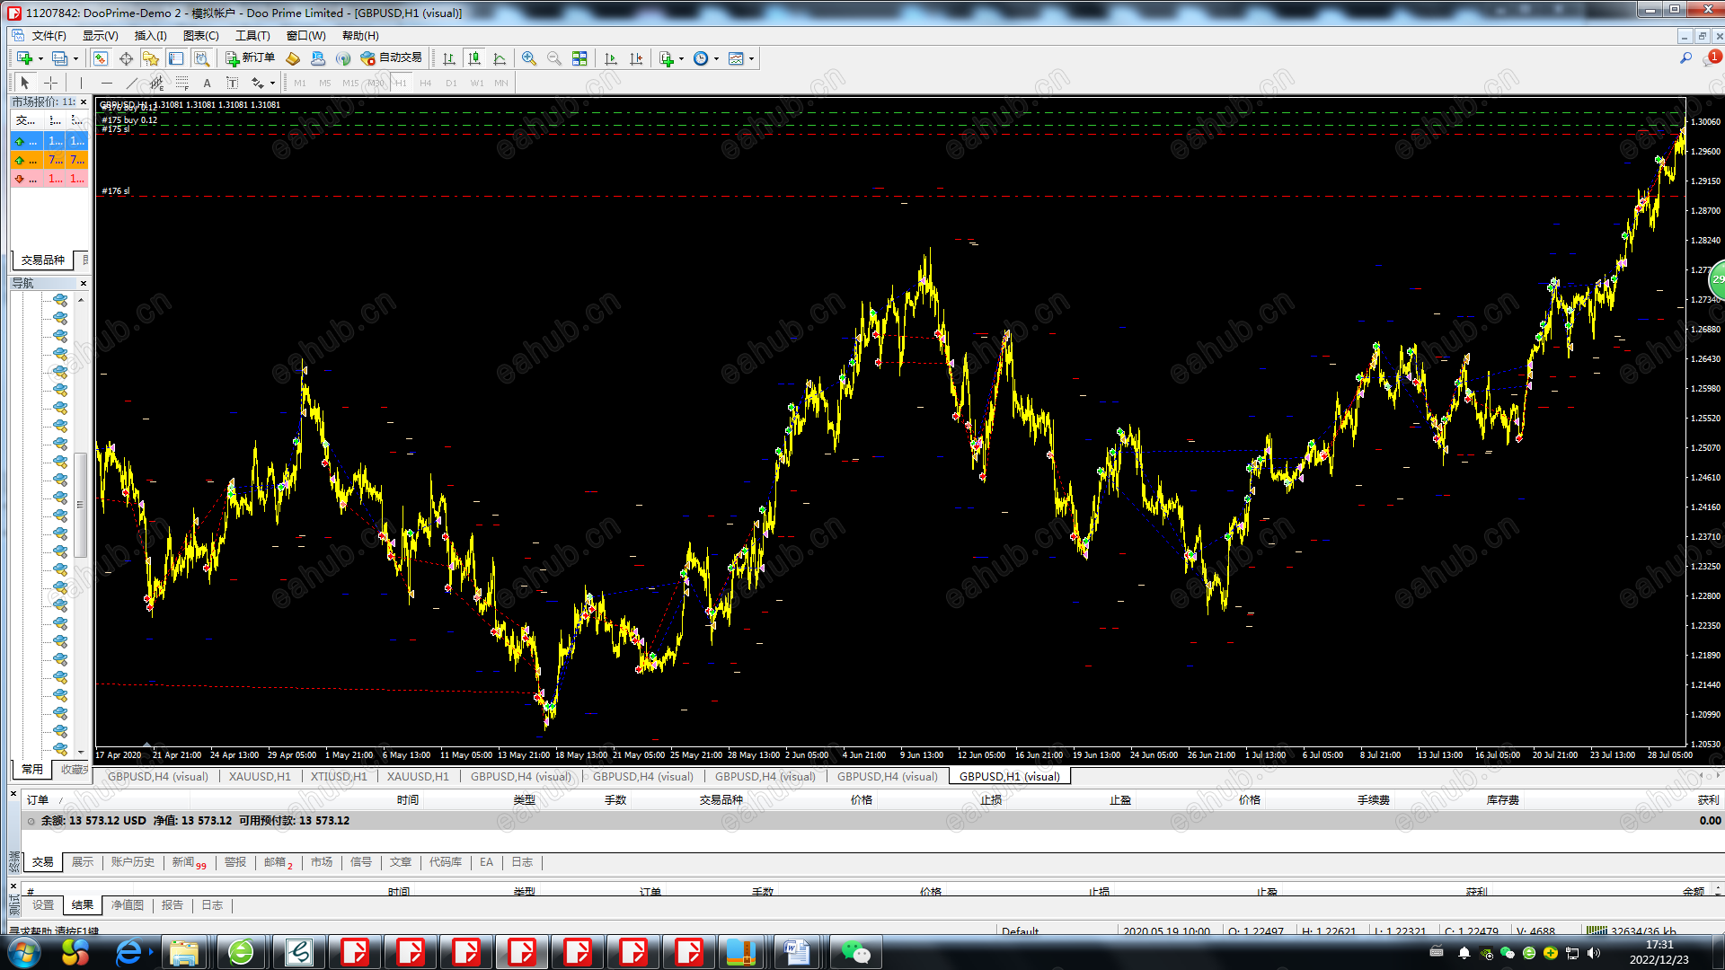
Task: Tile chart windows with grid icon
Action: (x=579, y=58)
